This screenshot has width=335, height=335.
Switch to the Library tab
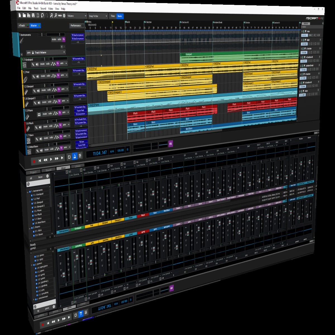(x=77, y=166)
